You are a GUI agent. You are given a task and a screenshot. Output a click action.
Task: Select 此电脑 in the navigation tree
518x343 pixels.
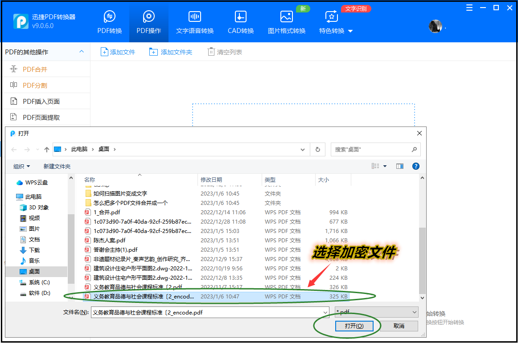pos(29,197)
